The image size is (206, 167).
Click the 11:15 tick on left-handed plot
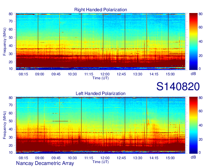coord(89,158)
